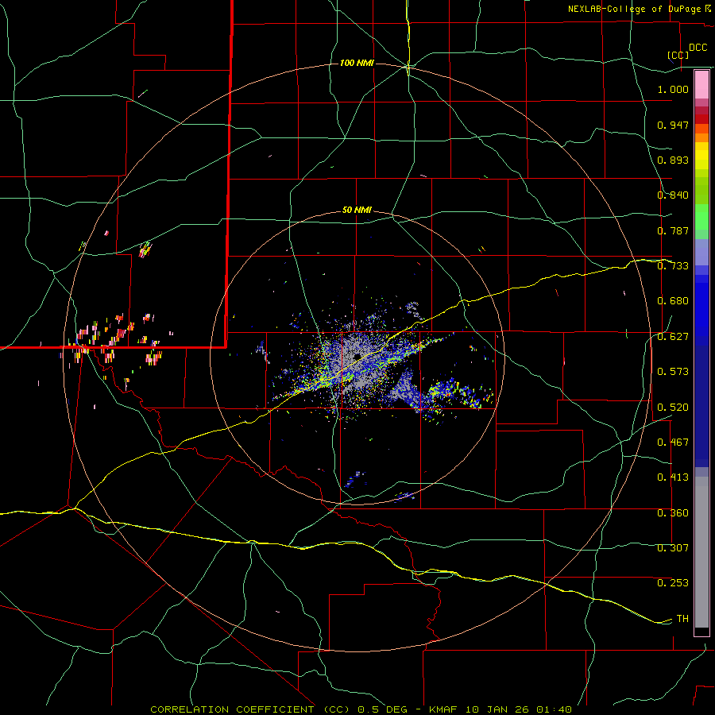
Task: Click the Correlation Coefficient KMAF caption text
Action: (361, 709)
